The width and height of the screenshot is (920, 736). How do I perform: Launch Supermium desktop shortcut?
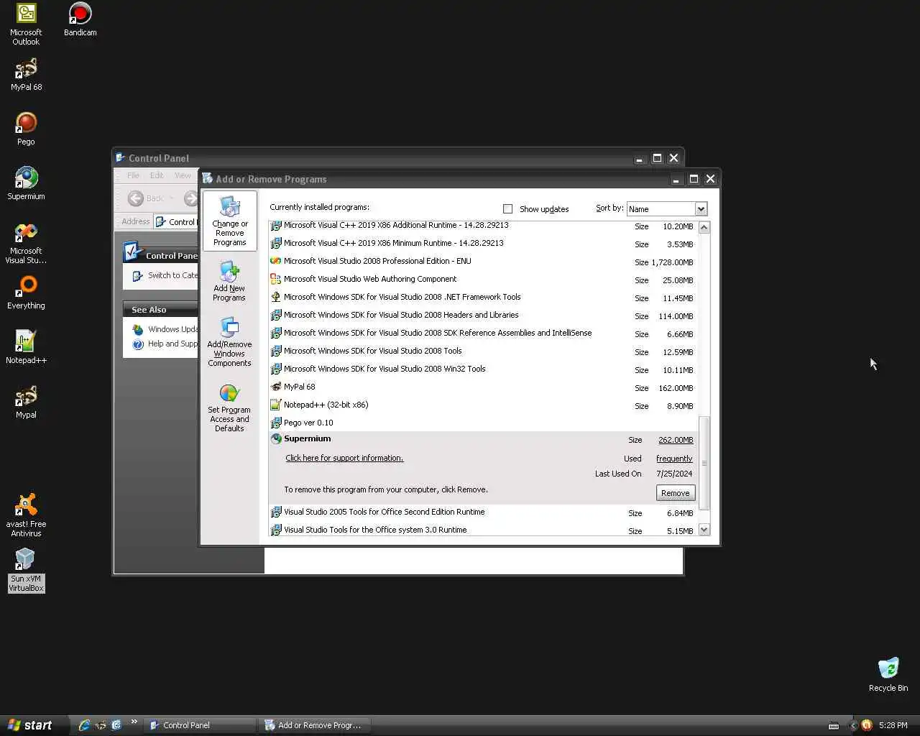tap(26, 183)
